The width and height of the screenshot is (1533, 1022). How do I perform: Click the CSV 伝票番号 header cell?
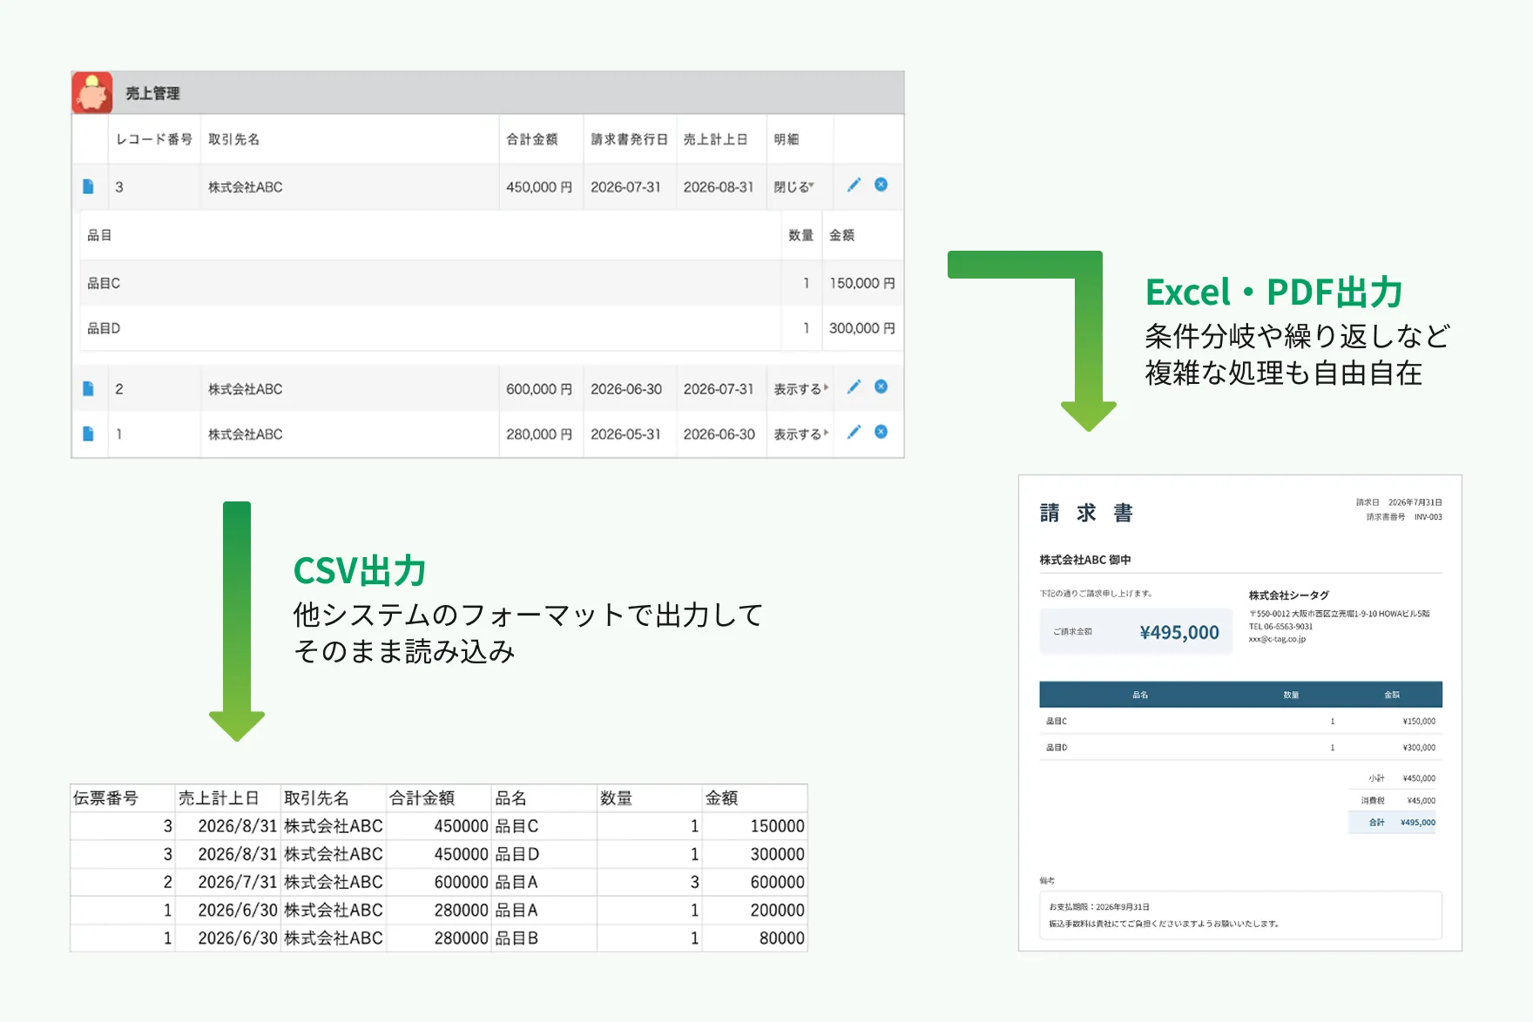pyautogui.click(x=123, y=798)
